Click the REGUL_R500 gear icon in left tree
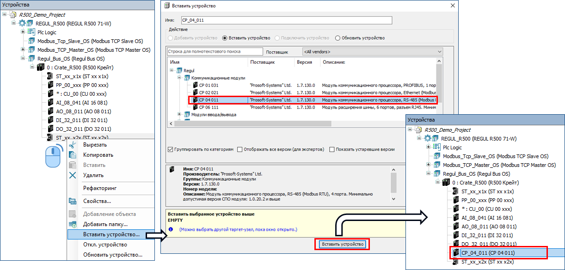This screenshot has width=565, height=270. point(22,24)
